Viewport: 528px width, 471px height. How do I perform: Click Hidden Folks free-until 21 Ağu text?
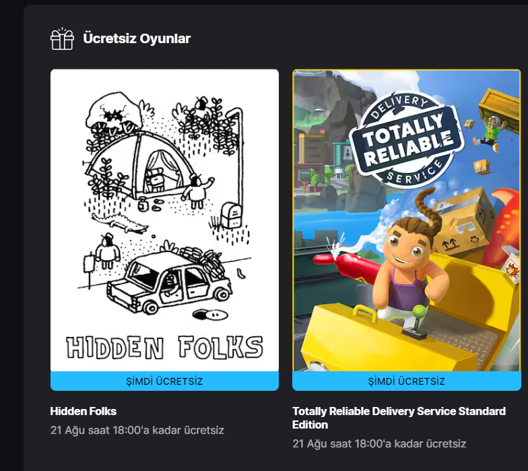coord(137,430)
